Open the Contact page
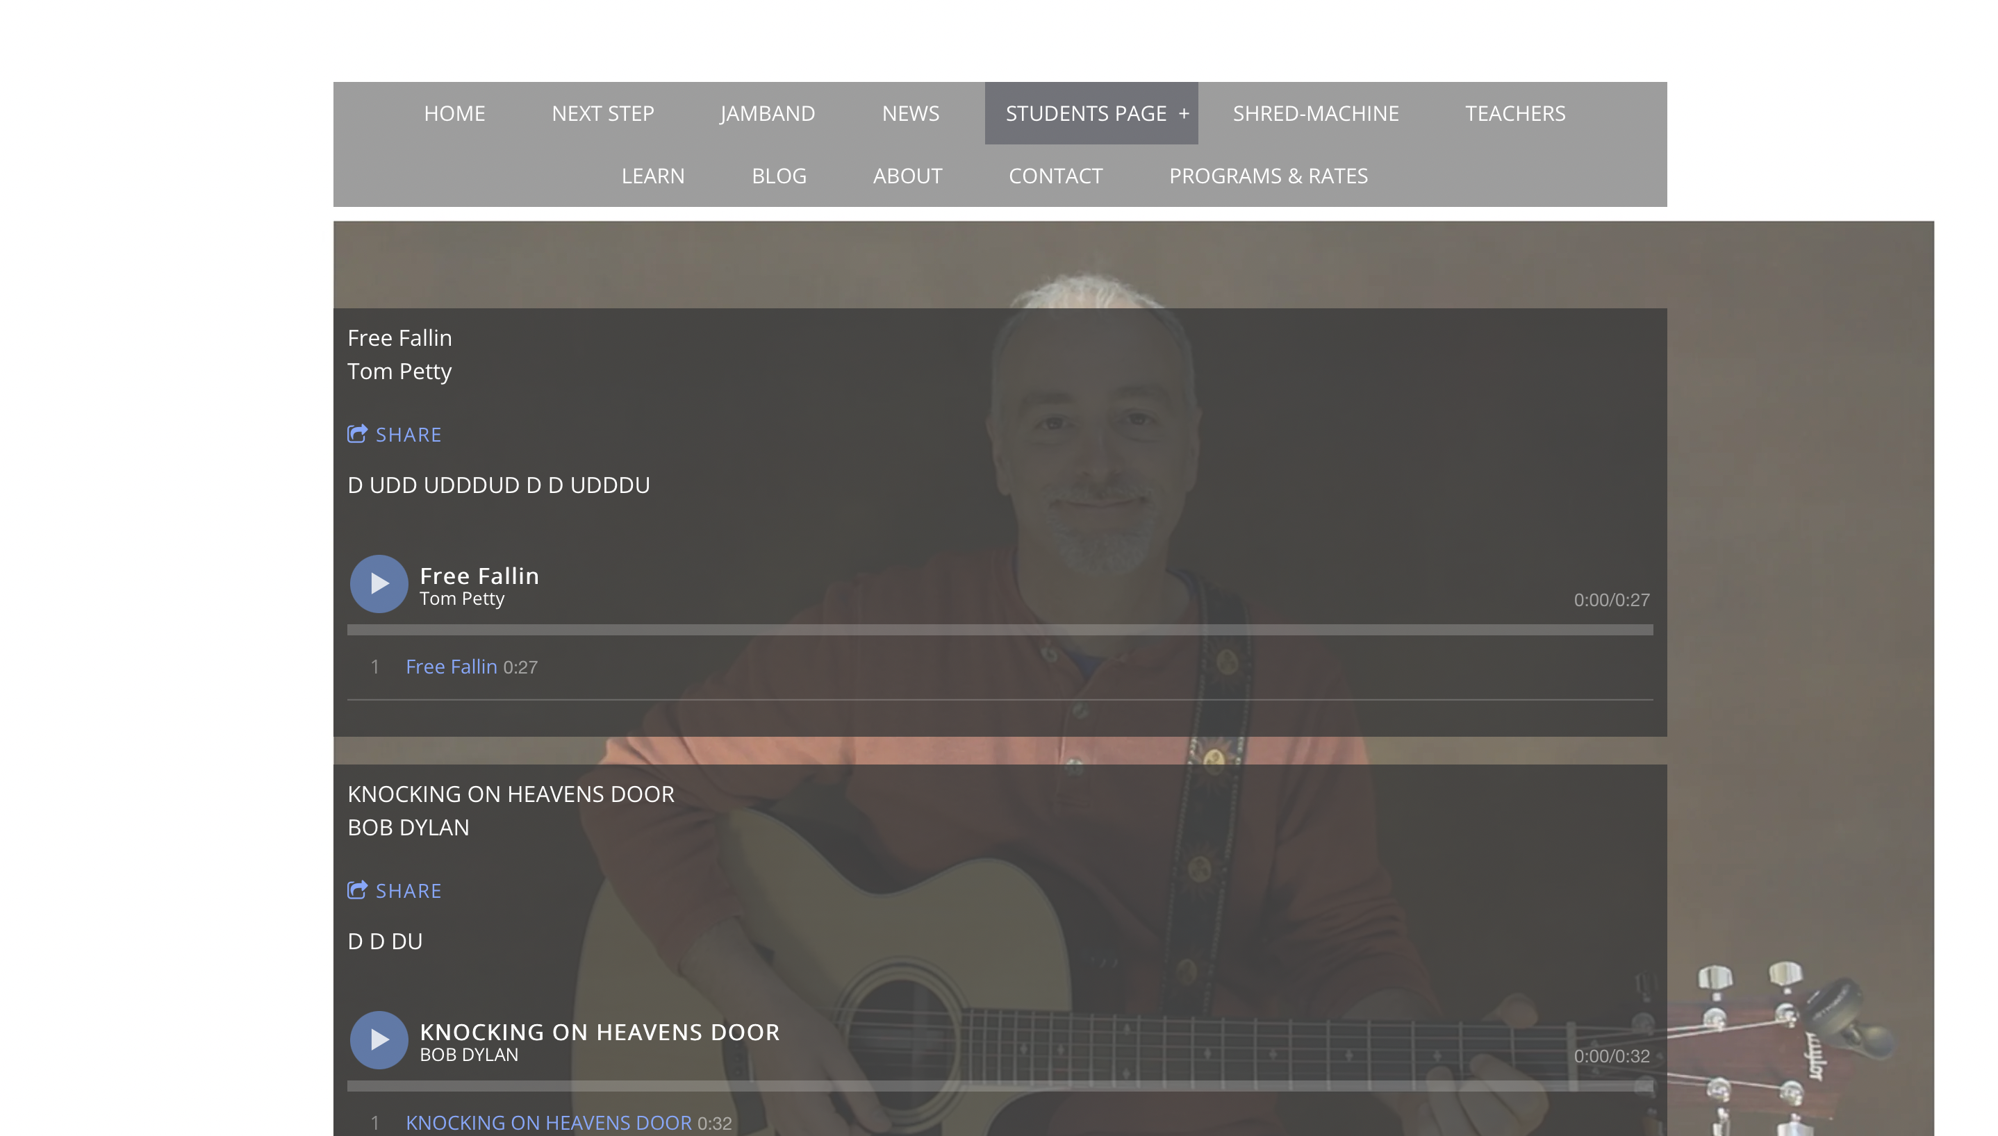 1055,176
